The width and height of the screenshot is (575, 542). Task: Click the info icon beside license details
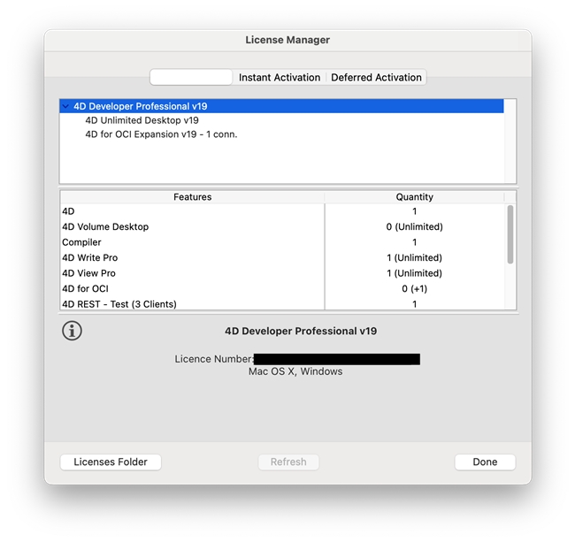point(73,331)
